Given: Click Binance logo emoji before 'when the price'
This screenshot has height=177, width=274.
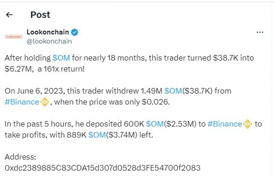Looking at the screenshot, I should [45, 102].
